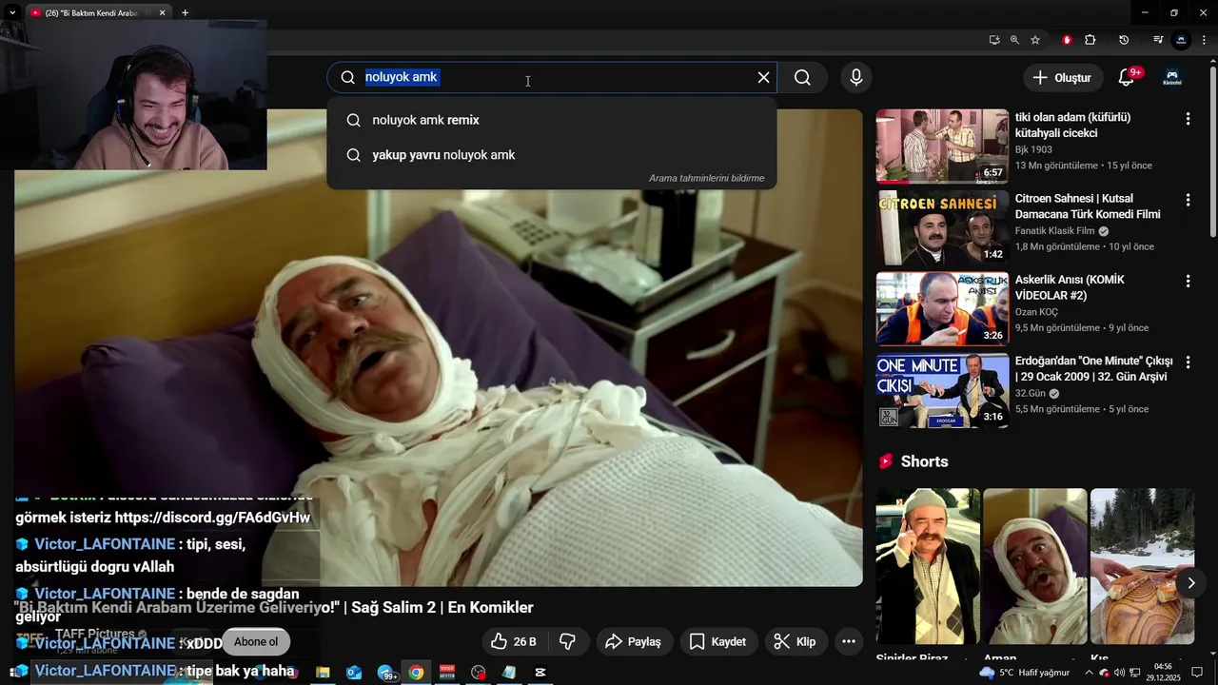
Task: Click the Abone ol subscribe button
Action: tap(256, 642)
